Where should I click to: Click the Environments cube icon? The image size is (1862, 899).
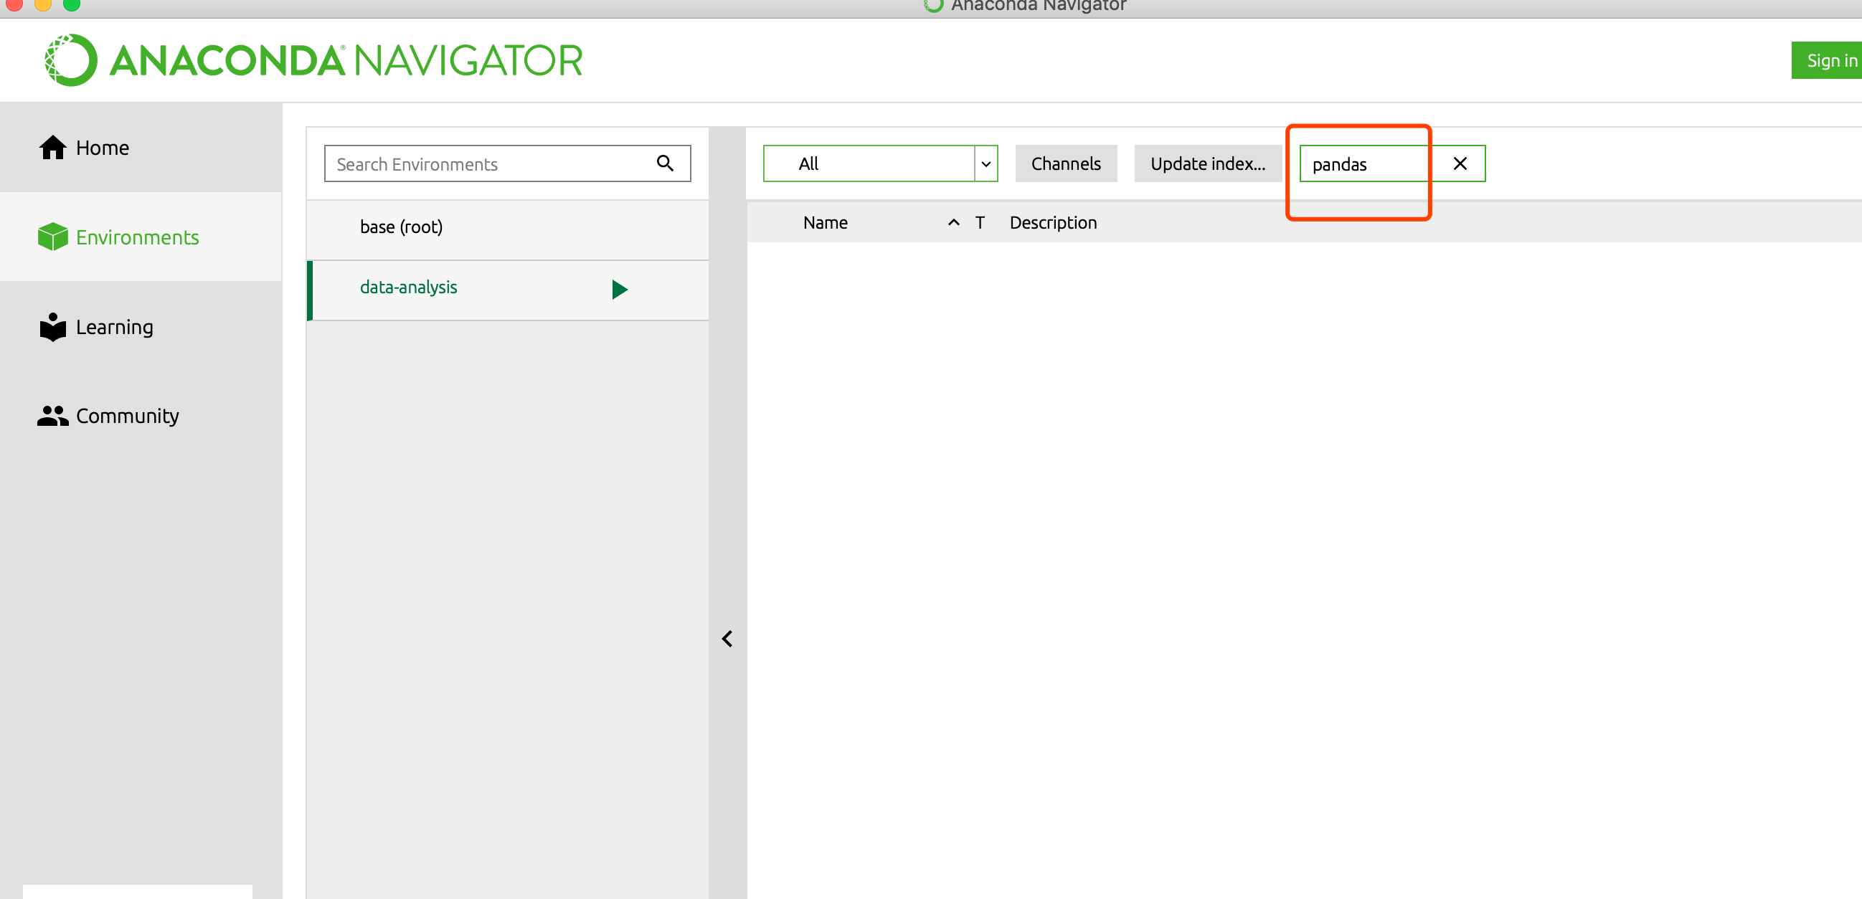[52, 237]
